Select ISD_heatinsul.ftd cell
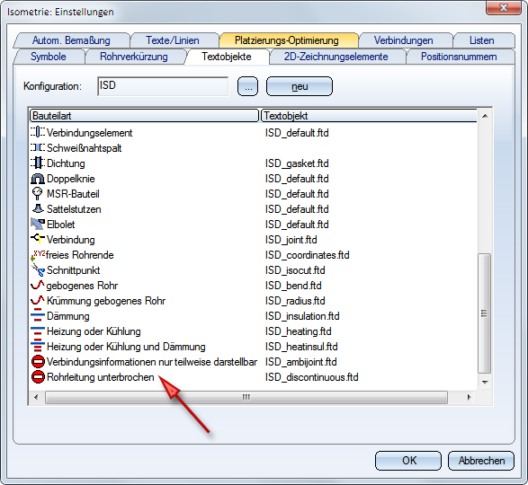528x485 pixels. click(x=301, y=347)
